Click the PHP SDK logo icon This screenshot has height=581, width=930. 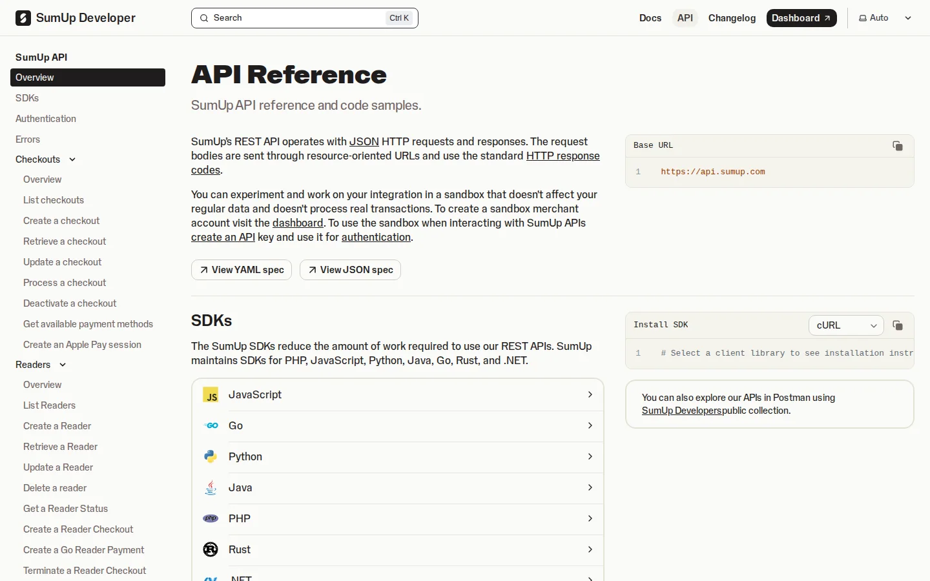point(211,519)
